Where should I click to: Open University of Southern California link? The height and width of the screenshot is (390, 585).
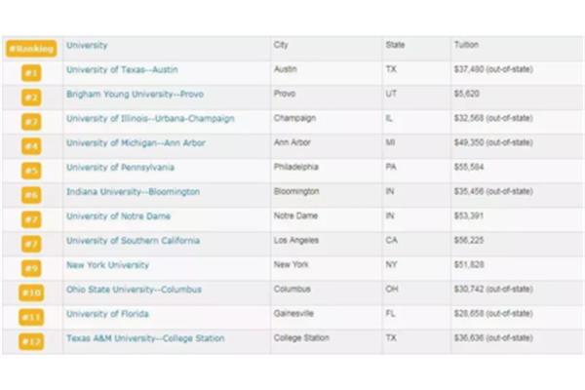point(133,241)
